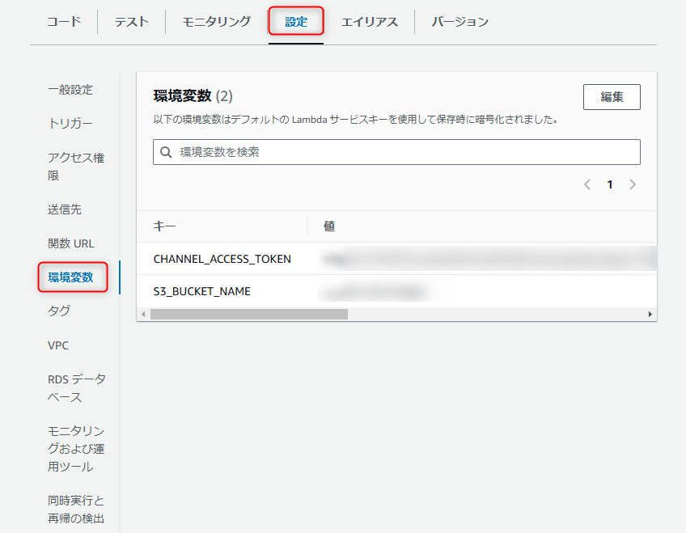The height and width of the screenshot is (533, 686).
Task: Click the 環境変数 (2) heading
Action: 193,95
